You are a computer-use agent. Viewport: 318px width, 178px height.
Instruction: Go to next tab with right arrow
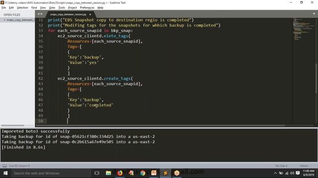[x=42, y=14]
